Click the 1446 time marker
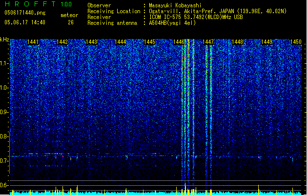The width and height of the screenshot is (307, 195). [179, 42]
